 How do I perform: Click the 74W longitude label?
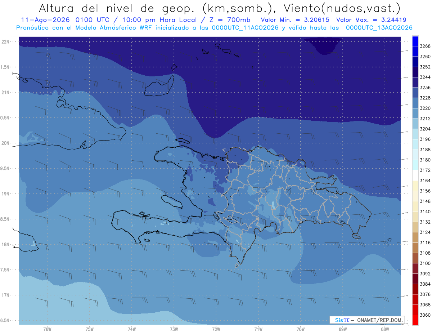coord(132,329)
